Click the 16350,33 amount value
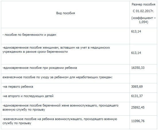Screen dimensions: 158x130 coord(138,68)
